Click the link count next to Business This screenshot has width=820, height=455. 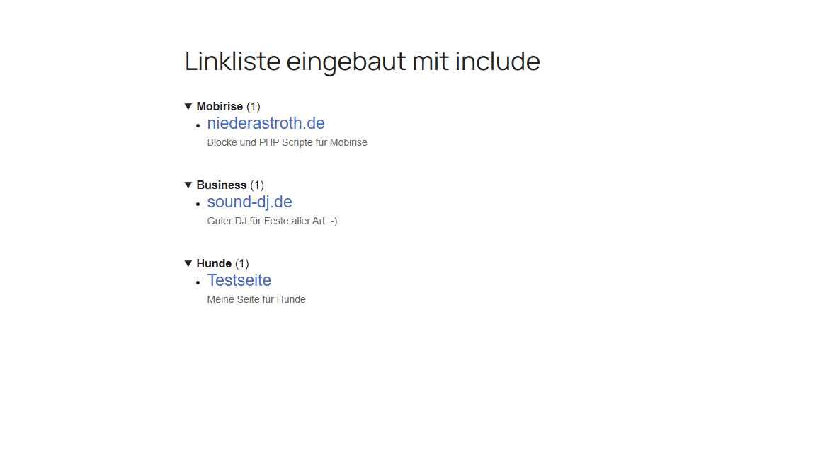click(x=257, y=185)
